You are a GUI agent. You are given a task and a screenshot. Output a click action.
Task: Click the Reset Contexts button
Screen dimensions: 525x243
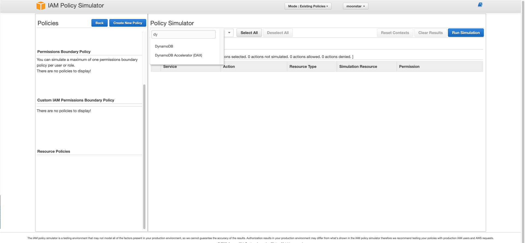pyautogui.click(x=395, y=33)
